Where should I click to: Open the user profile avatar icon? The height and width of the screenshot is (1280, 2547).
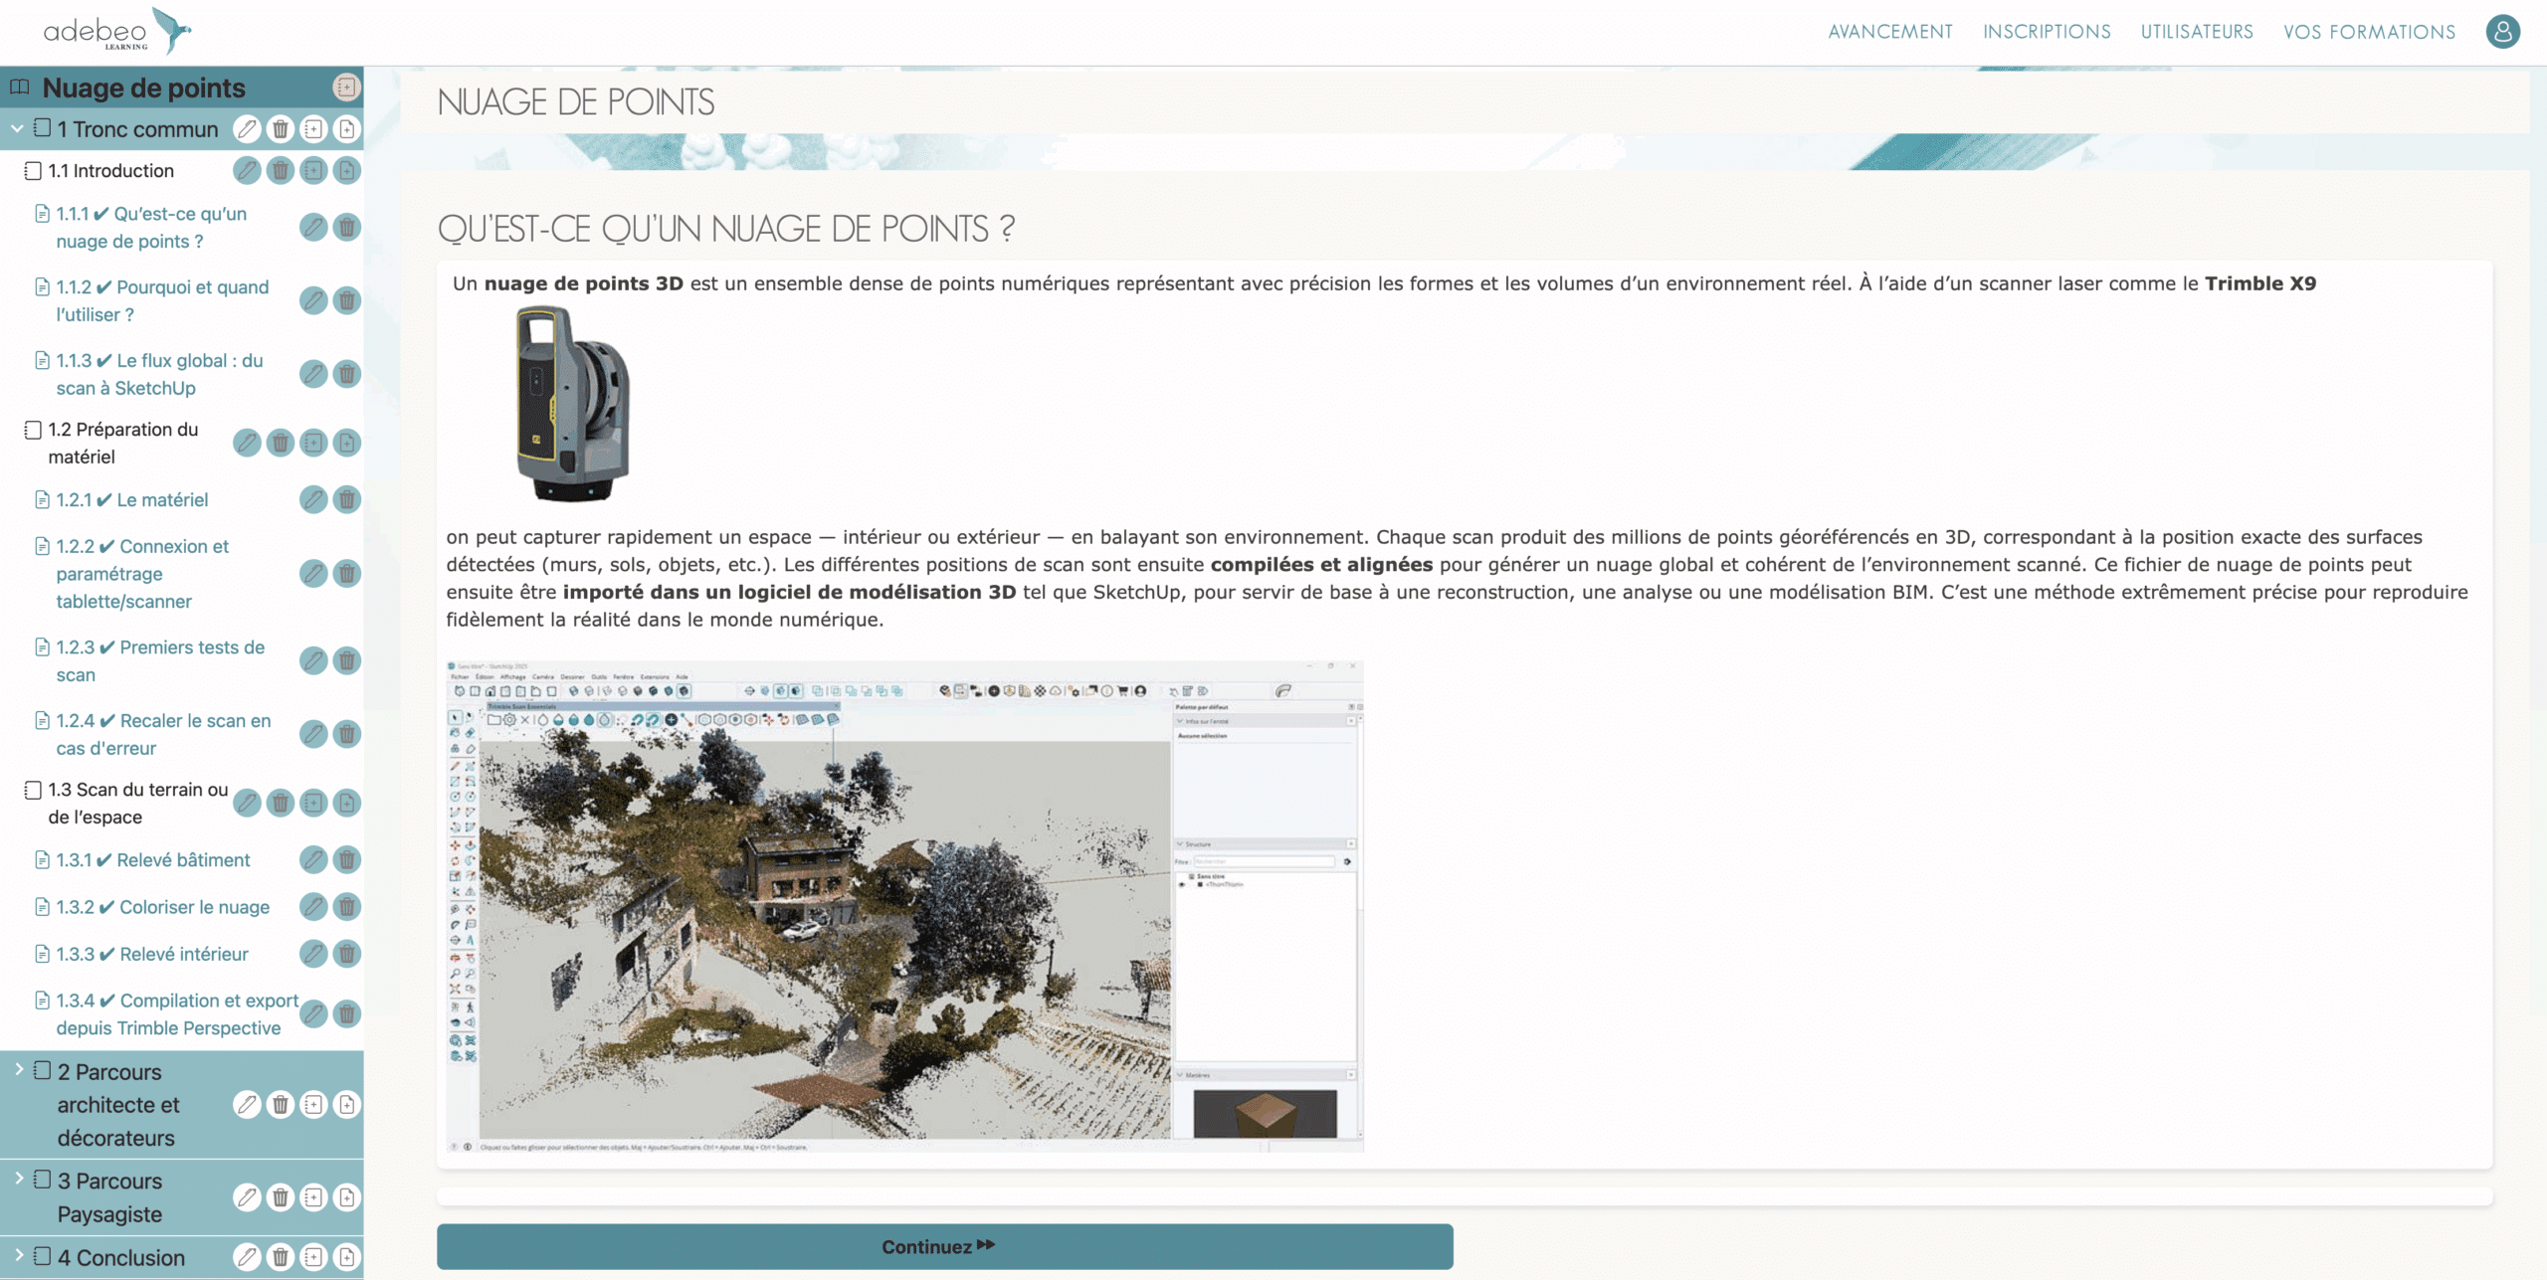pyautogui.click(x=2502, y=32)
